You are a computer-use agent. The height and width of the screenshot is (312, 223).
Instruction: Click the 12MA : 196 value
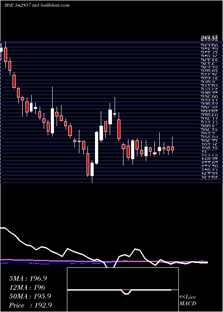pyautogui.click(x=27, y=287)
